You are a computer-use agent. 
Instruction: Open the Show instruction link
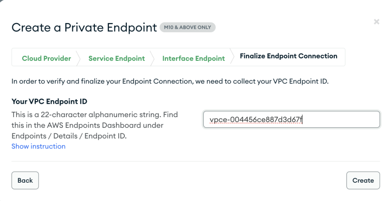(38, 146)
